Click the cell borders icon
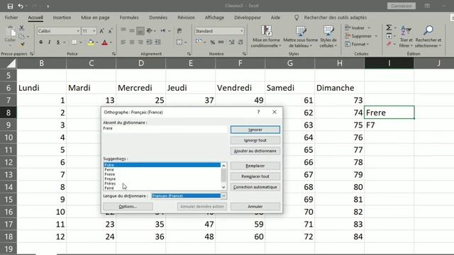Screen dimensions: 454x255 pyautogui.click(x=74, y=42)
